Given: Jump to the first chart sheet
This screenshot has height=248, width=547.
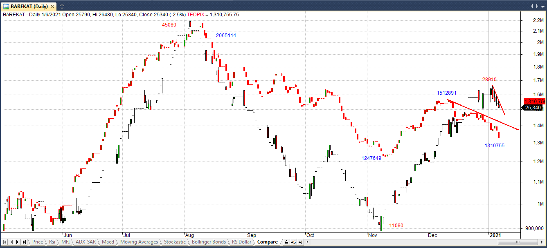Looking at the screenshot, I should tap(5, 242).
